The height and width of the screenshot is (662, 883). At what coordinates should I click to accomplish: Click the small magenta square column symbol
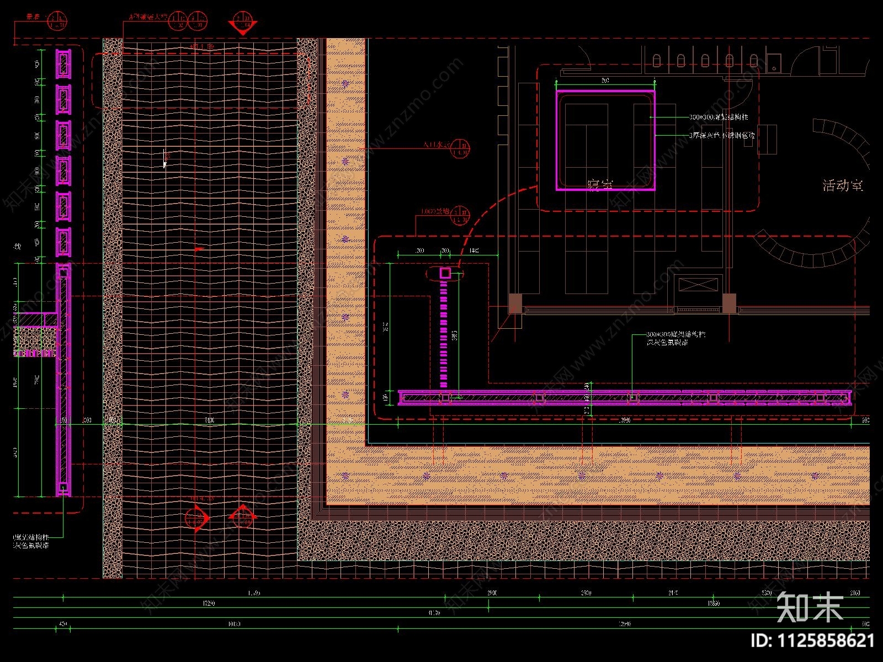pos(445,273)
